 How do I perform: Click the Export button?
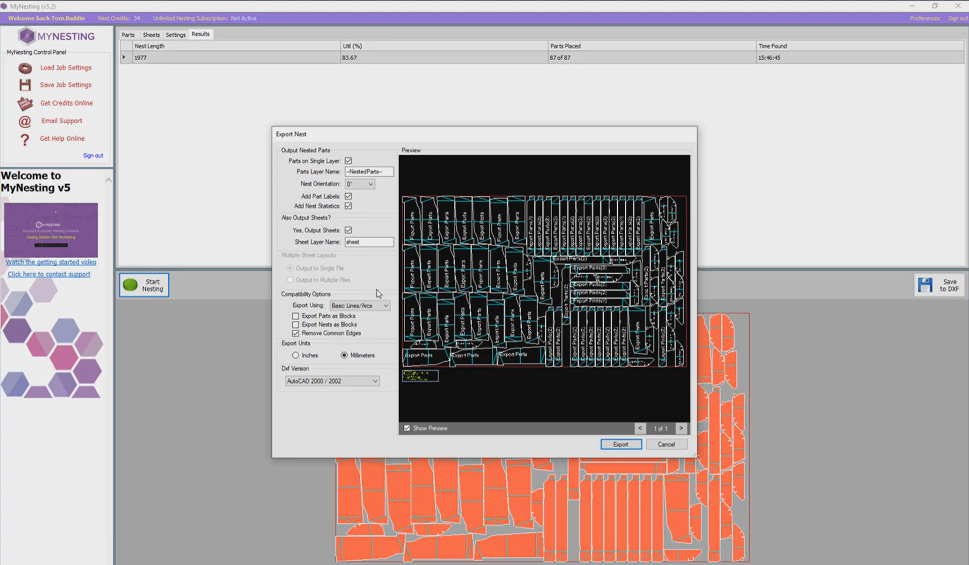pos(621,445)
